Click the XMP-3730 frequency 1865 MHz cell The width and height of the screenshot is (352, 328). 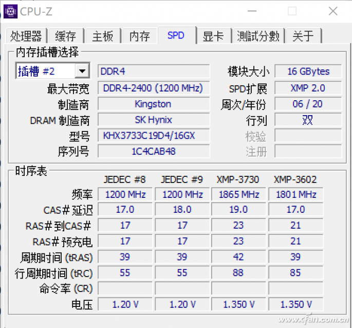point(238,194)
